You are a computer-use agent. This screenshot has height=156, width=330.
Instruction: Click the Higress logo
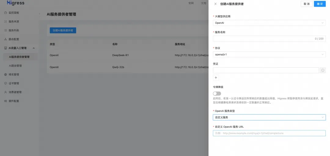16,3
